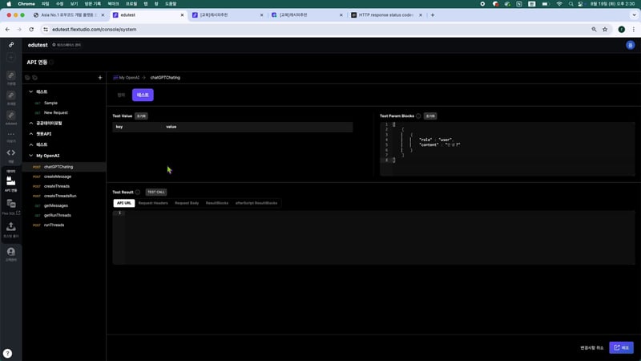The height and width of the screenshot is (361, 641).
Task: Open the API 연동 sidebar icon
Action: [11, 183]
